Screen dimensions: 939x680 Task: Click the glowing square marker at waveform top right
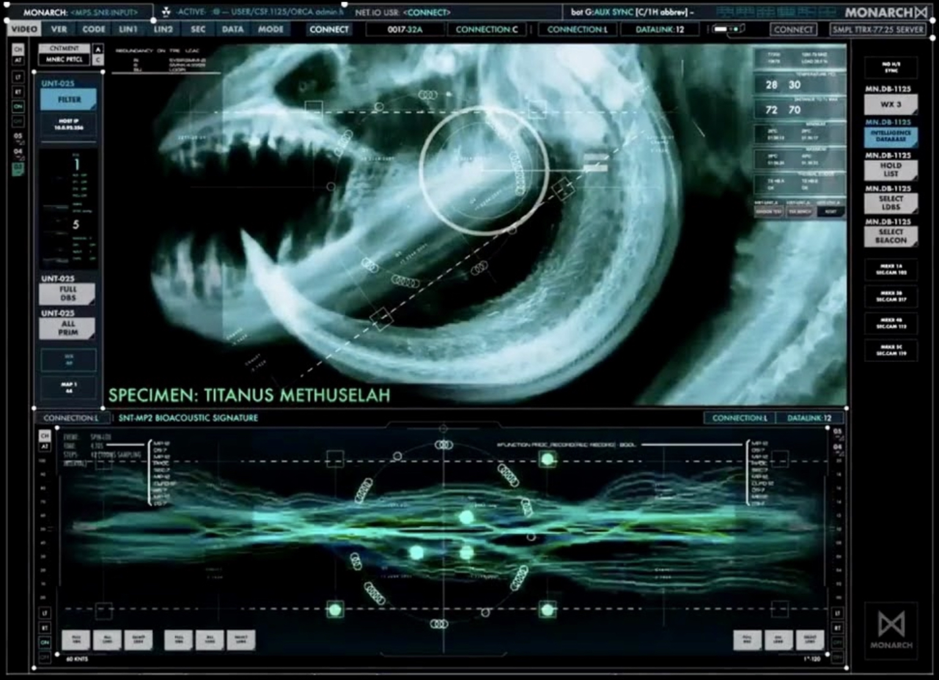[548, 459]
